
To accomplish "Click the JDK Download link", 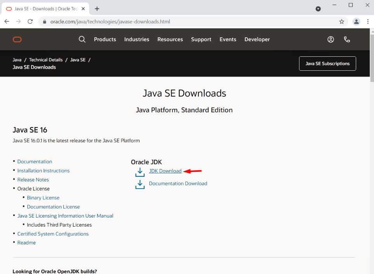I will pyautogui.click(x=165, y=171).
